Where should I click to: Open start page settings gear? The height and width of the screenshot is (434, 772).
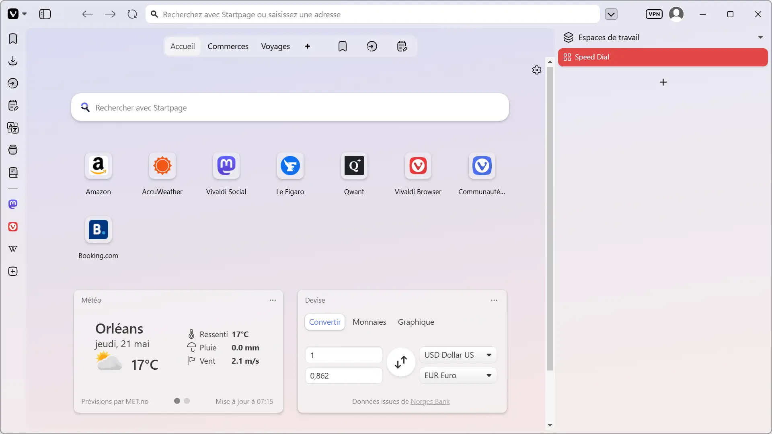[537, 70]
